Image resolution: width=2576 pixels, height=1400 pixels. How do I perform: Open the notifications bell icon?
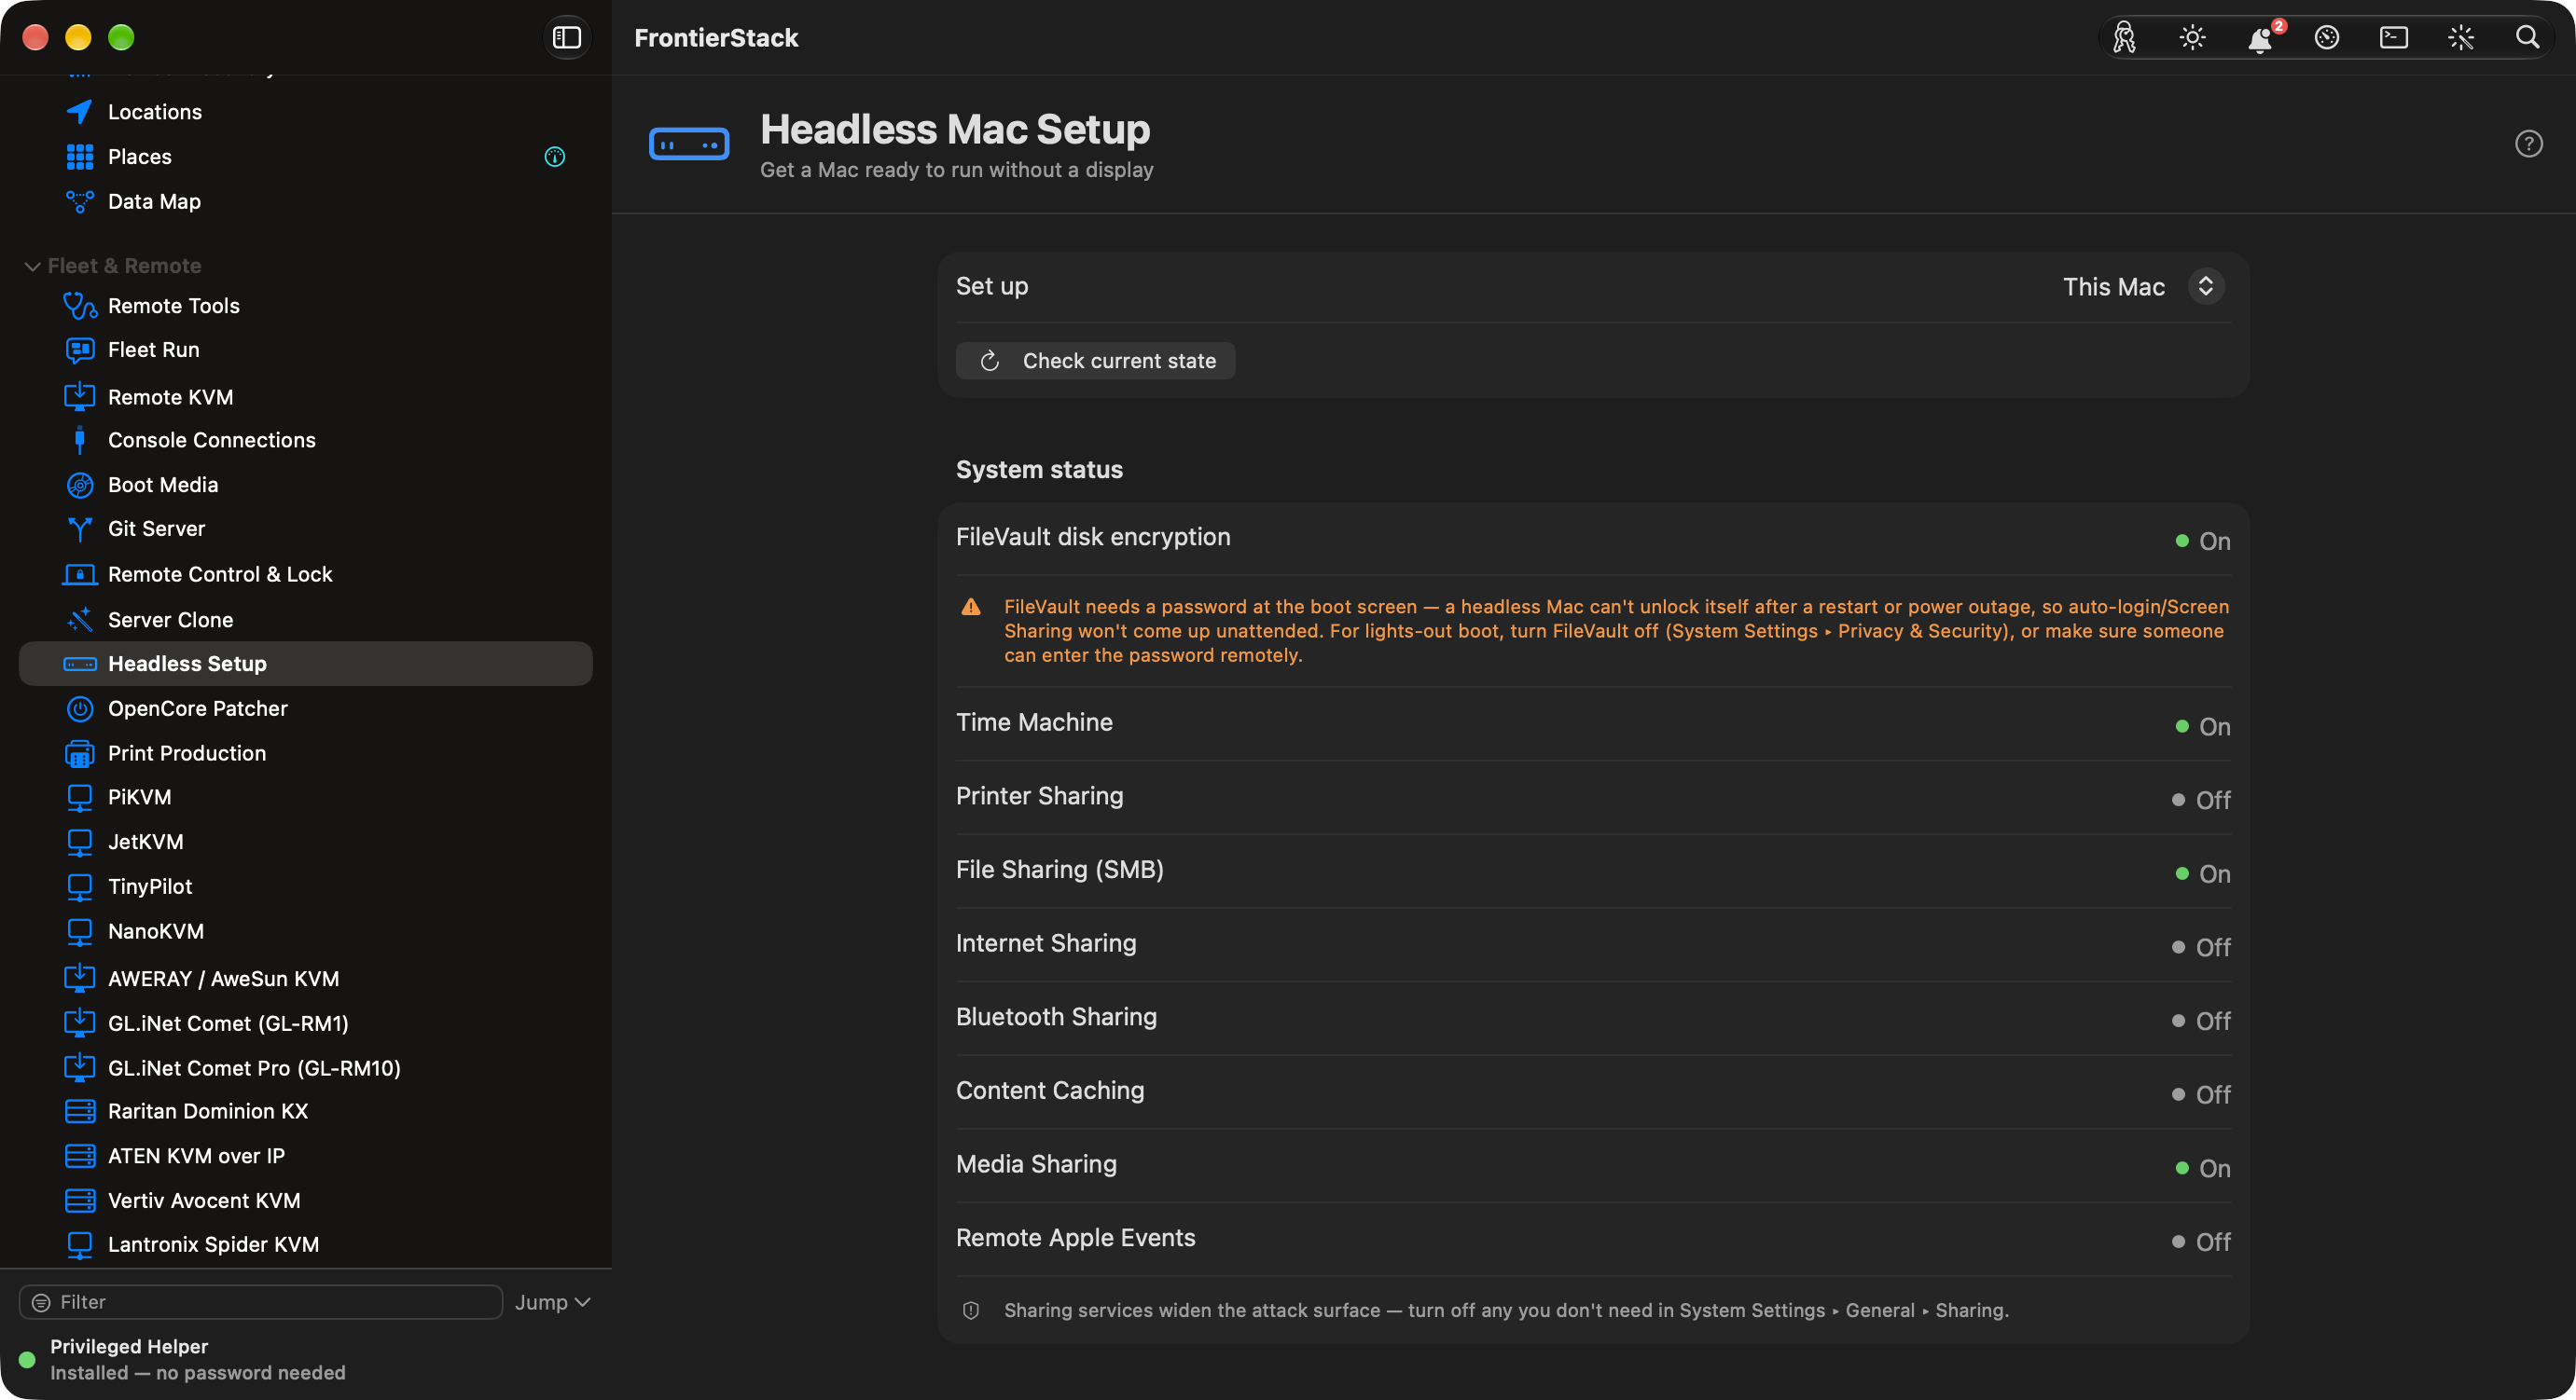2259,38
